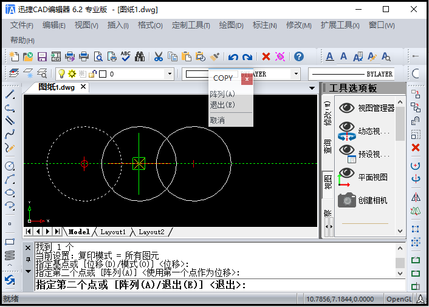The image size is (429, 307).
Task: Click the New file icon
Action: tap(14, 56)
